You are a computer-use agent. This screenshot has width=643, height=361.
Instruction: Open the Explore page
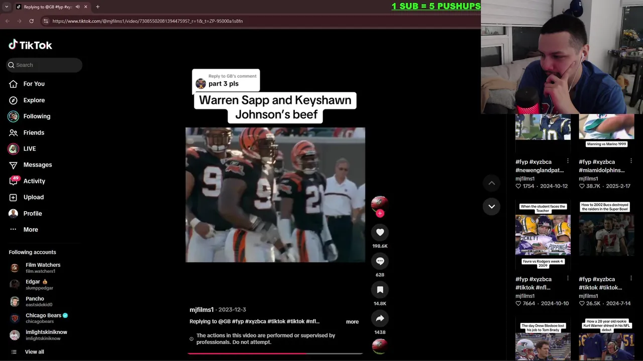(34, 100)
